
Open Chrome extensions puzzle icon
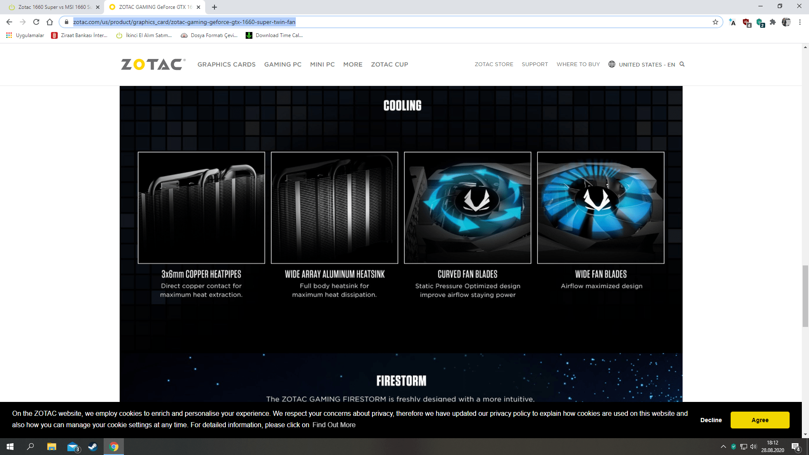coord(772,22)
